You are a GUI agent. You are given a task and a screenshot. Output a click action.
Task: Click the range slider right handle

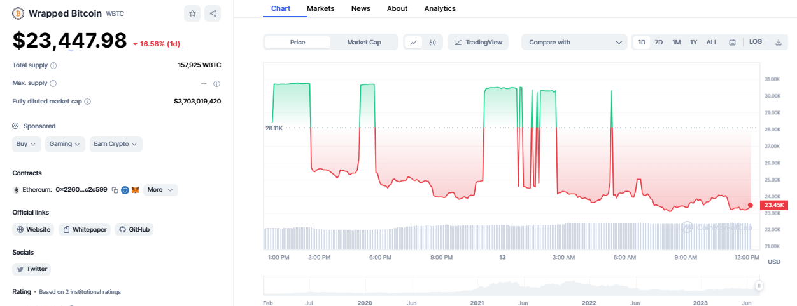[759, 286]
